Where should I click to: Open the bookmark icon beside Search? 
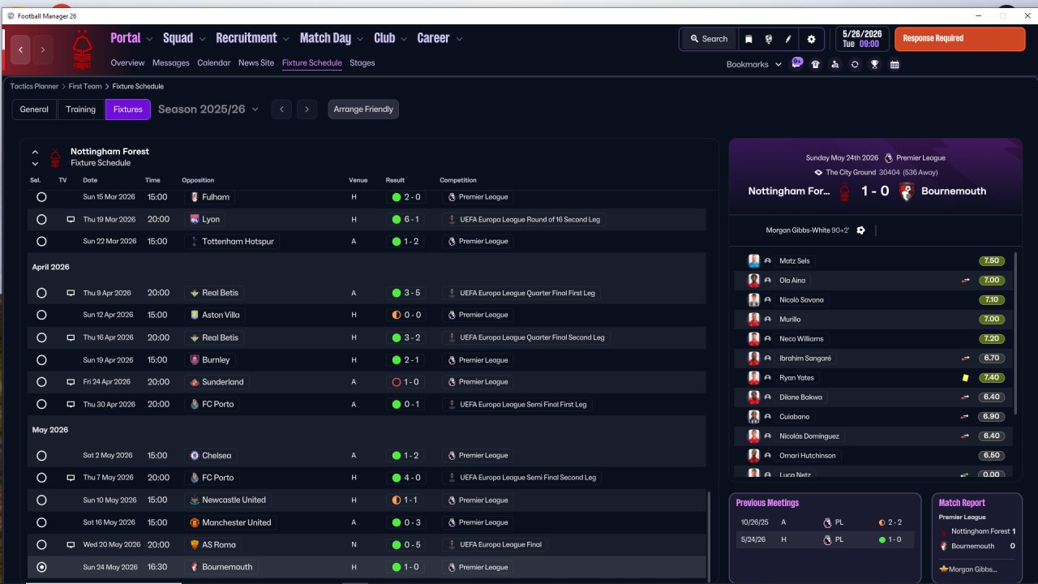point(748,39)
